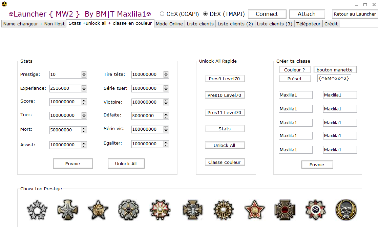
Task: Pick the dark iron cross prestige emblem
Action: pyautogui.click(x=285, y=210)
